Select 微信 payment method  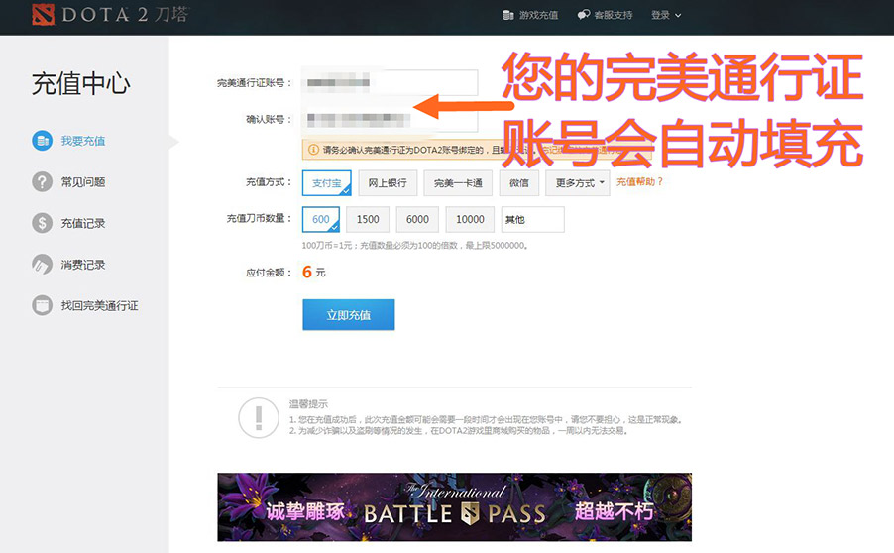tap(518, 183)
